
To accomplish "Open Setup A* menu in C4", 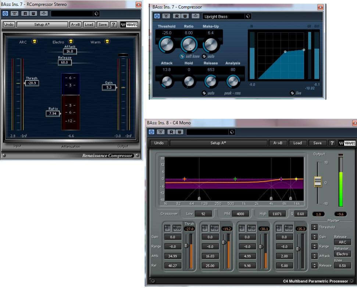I will tap(218, 143).
